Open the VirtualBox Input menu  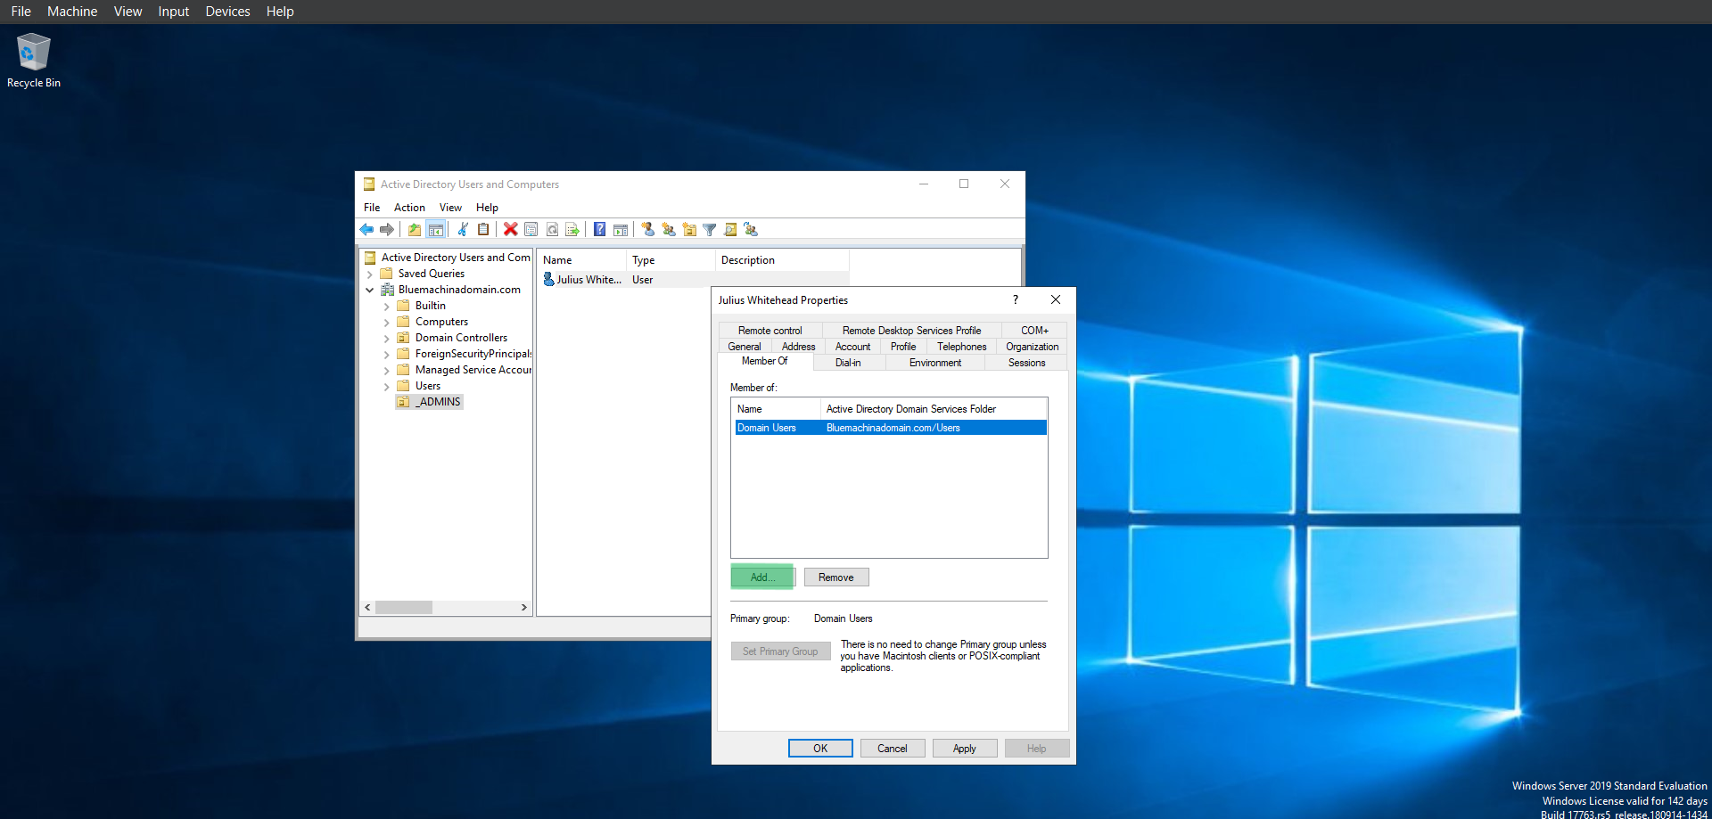coord(173,12)
